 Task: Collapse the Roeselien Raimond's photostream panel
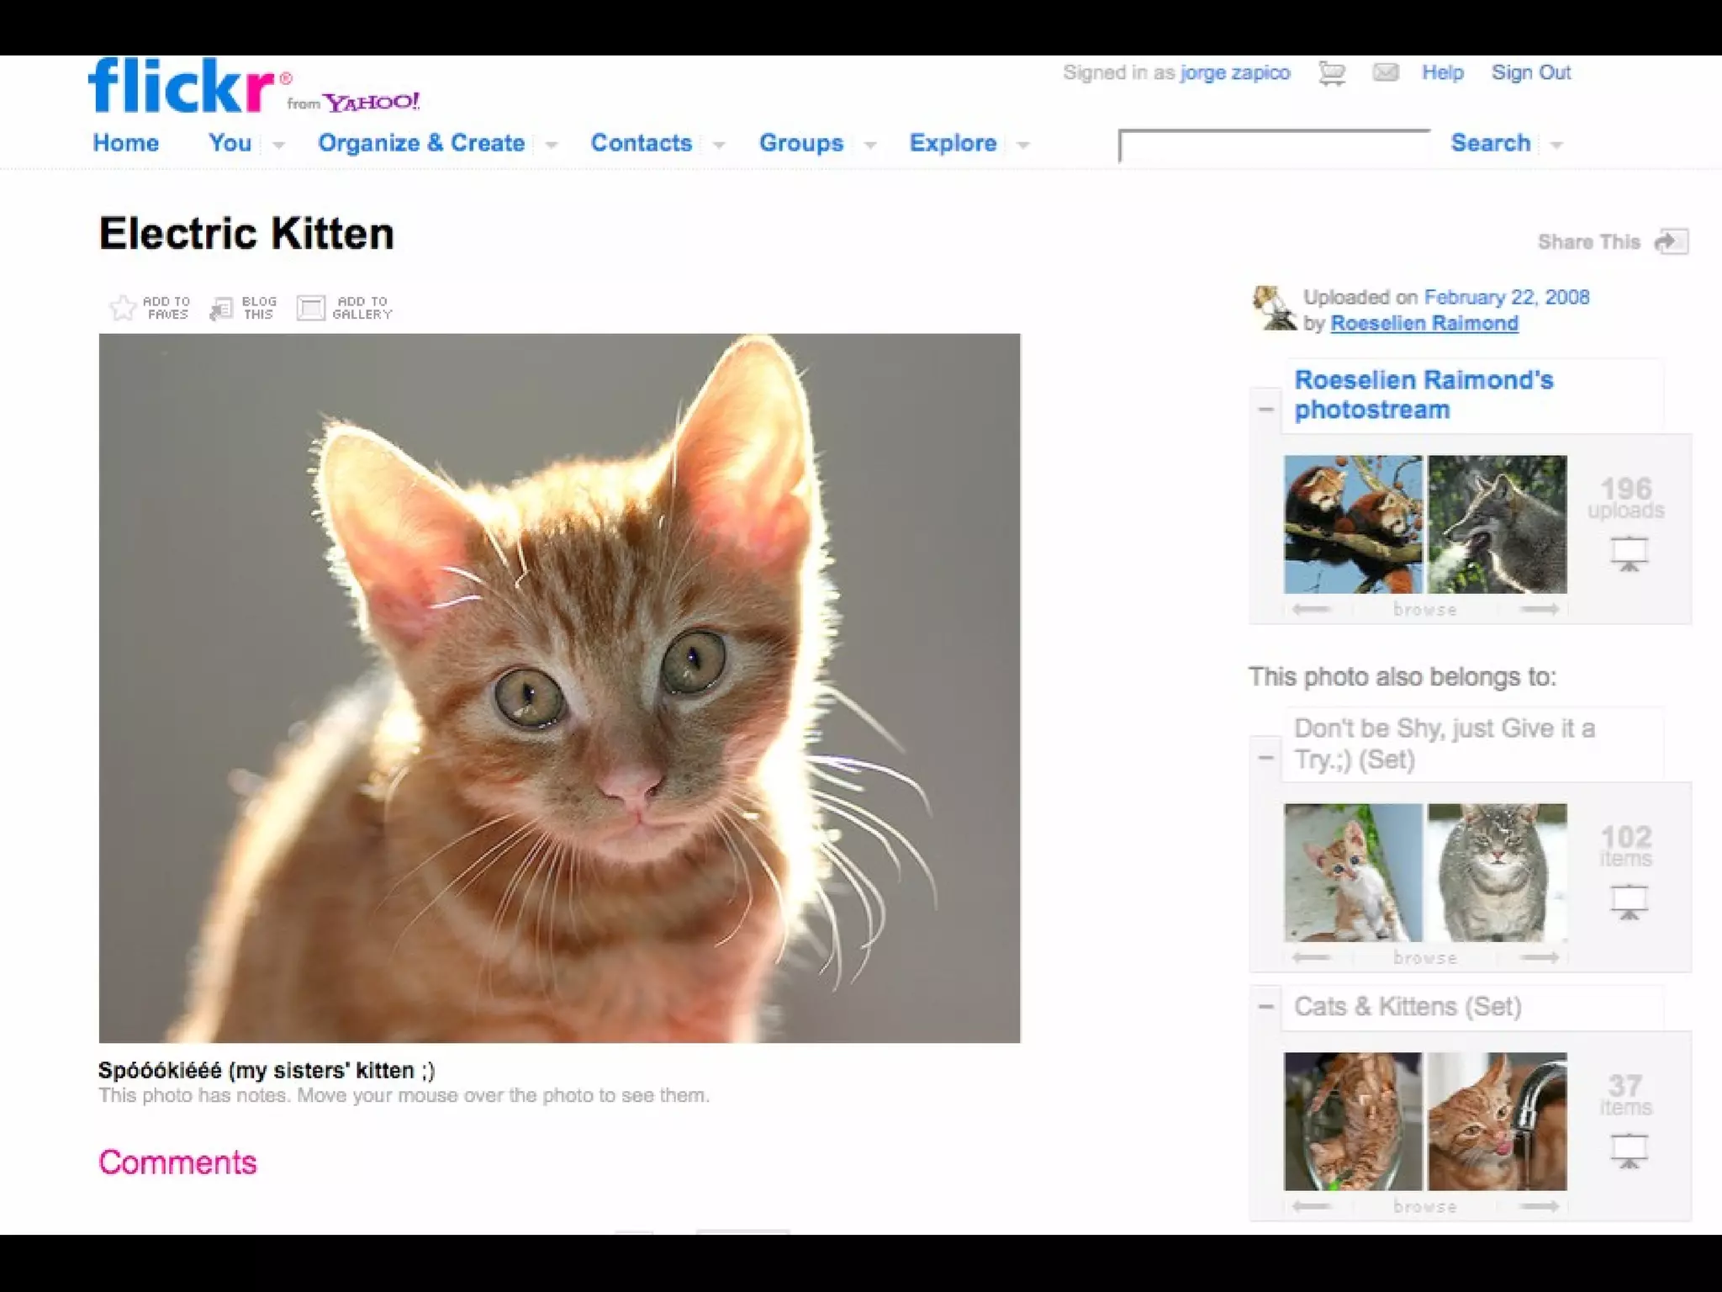[1265, 410]
